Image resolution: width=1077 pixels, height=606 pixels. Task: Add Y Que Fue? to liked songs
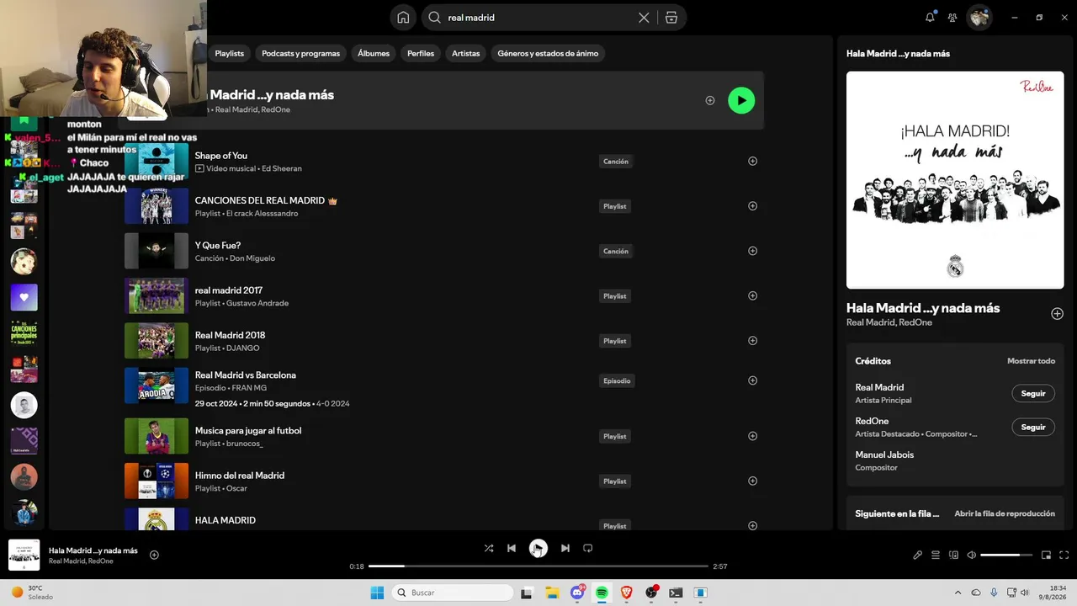pos(752,251)
